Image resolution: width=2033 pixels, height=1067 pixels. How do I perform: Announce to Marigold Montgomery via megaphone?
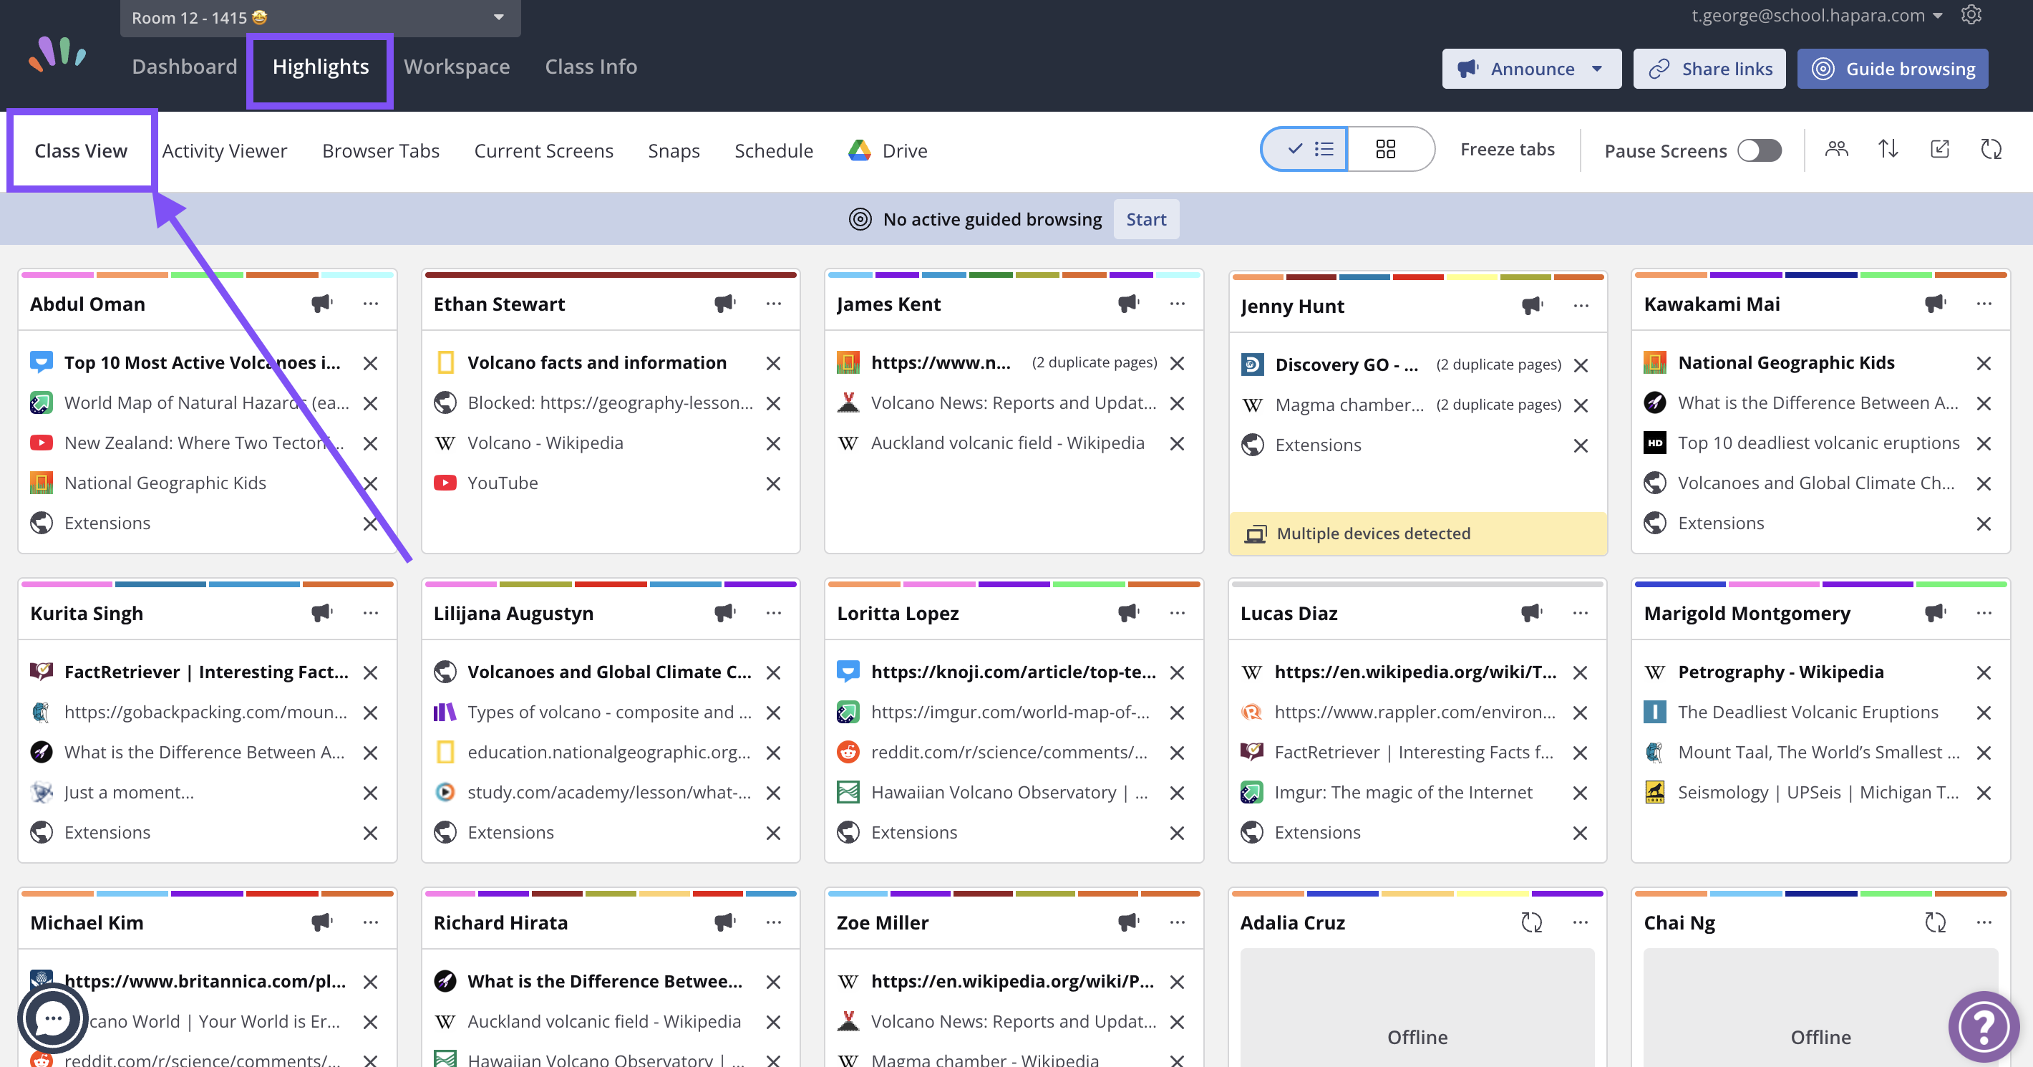(1935, 613)
